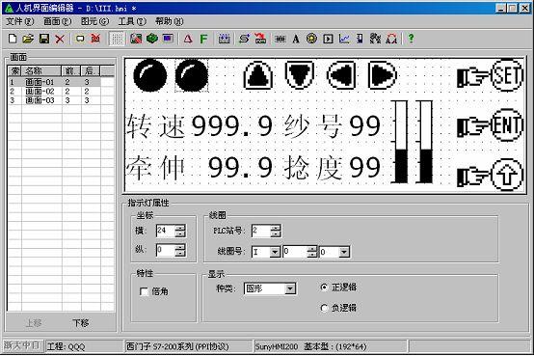Save the project with the floppy disk icon
This screenshot has height=356, width=534.
44,39
